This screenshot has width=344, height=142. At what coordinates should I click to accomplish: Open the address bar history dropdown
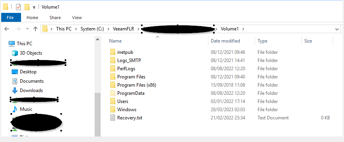(337, 29)
